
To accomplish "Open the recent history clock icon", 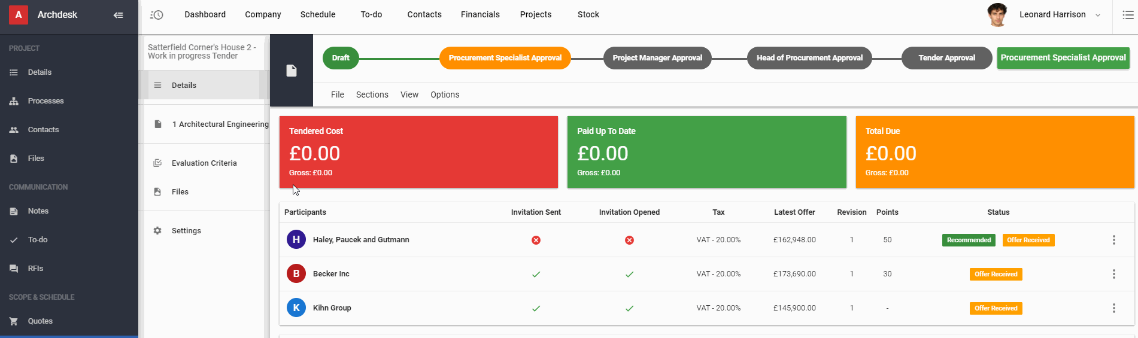I will 157,15.
